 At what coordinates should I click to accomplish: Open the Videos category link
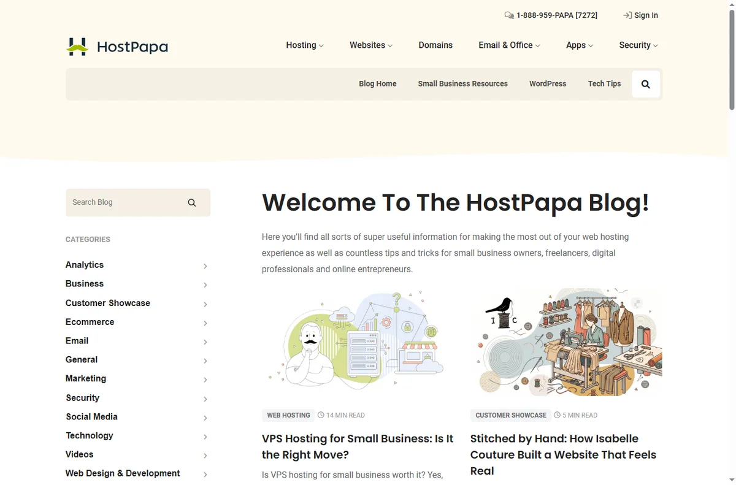[80, 455]
